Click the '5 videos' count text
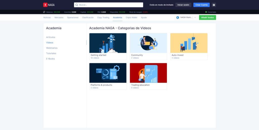This screenshot has height=130, width=259. [135, 88]
